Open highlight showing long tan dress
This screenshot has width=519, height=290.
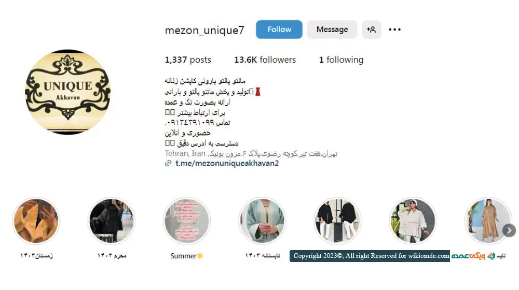488,221
